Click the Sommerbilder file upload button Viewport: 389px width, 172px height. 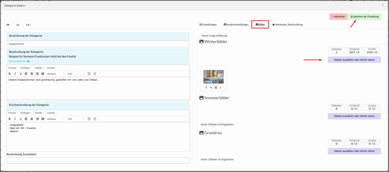point(354,116)
